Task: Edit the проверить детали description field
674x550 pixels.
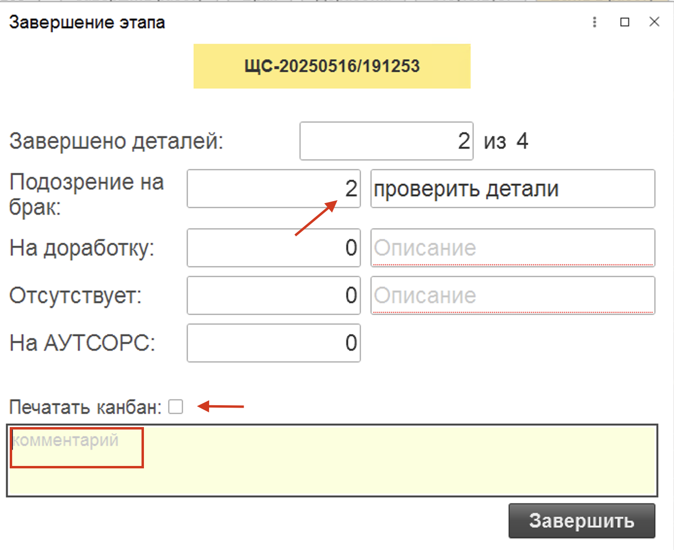Action: [x=513, y=189]
